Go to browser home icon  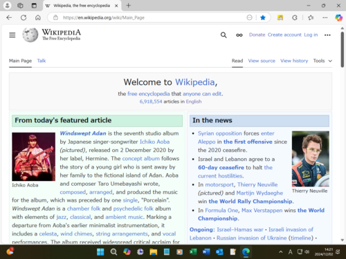(38, 18)
